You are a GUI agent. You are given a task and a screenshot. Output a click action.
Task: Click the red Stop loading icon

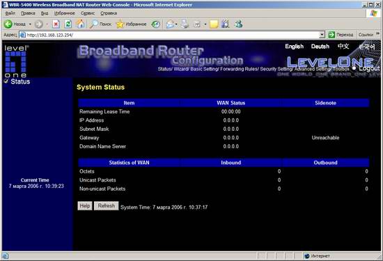[56, 24]
